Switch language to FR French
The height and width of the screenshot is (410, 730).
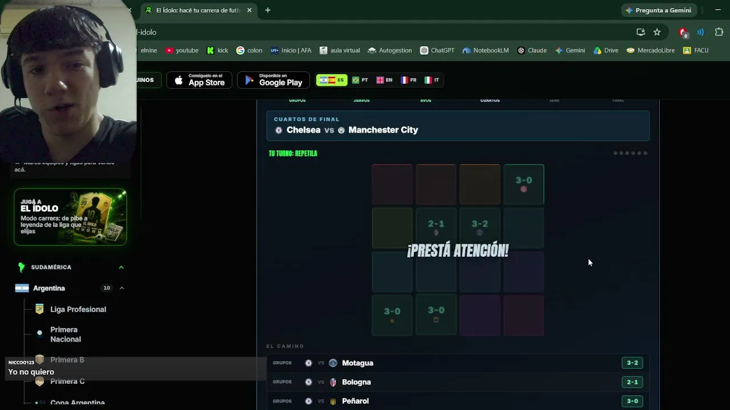pos(408,80)
